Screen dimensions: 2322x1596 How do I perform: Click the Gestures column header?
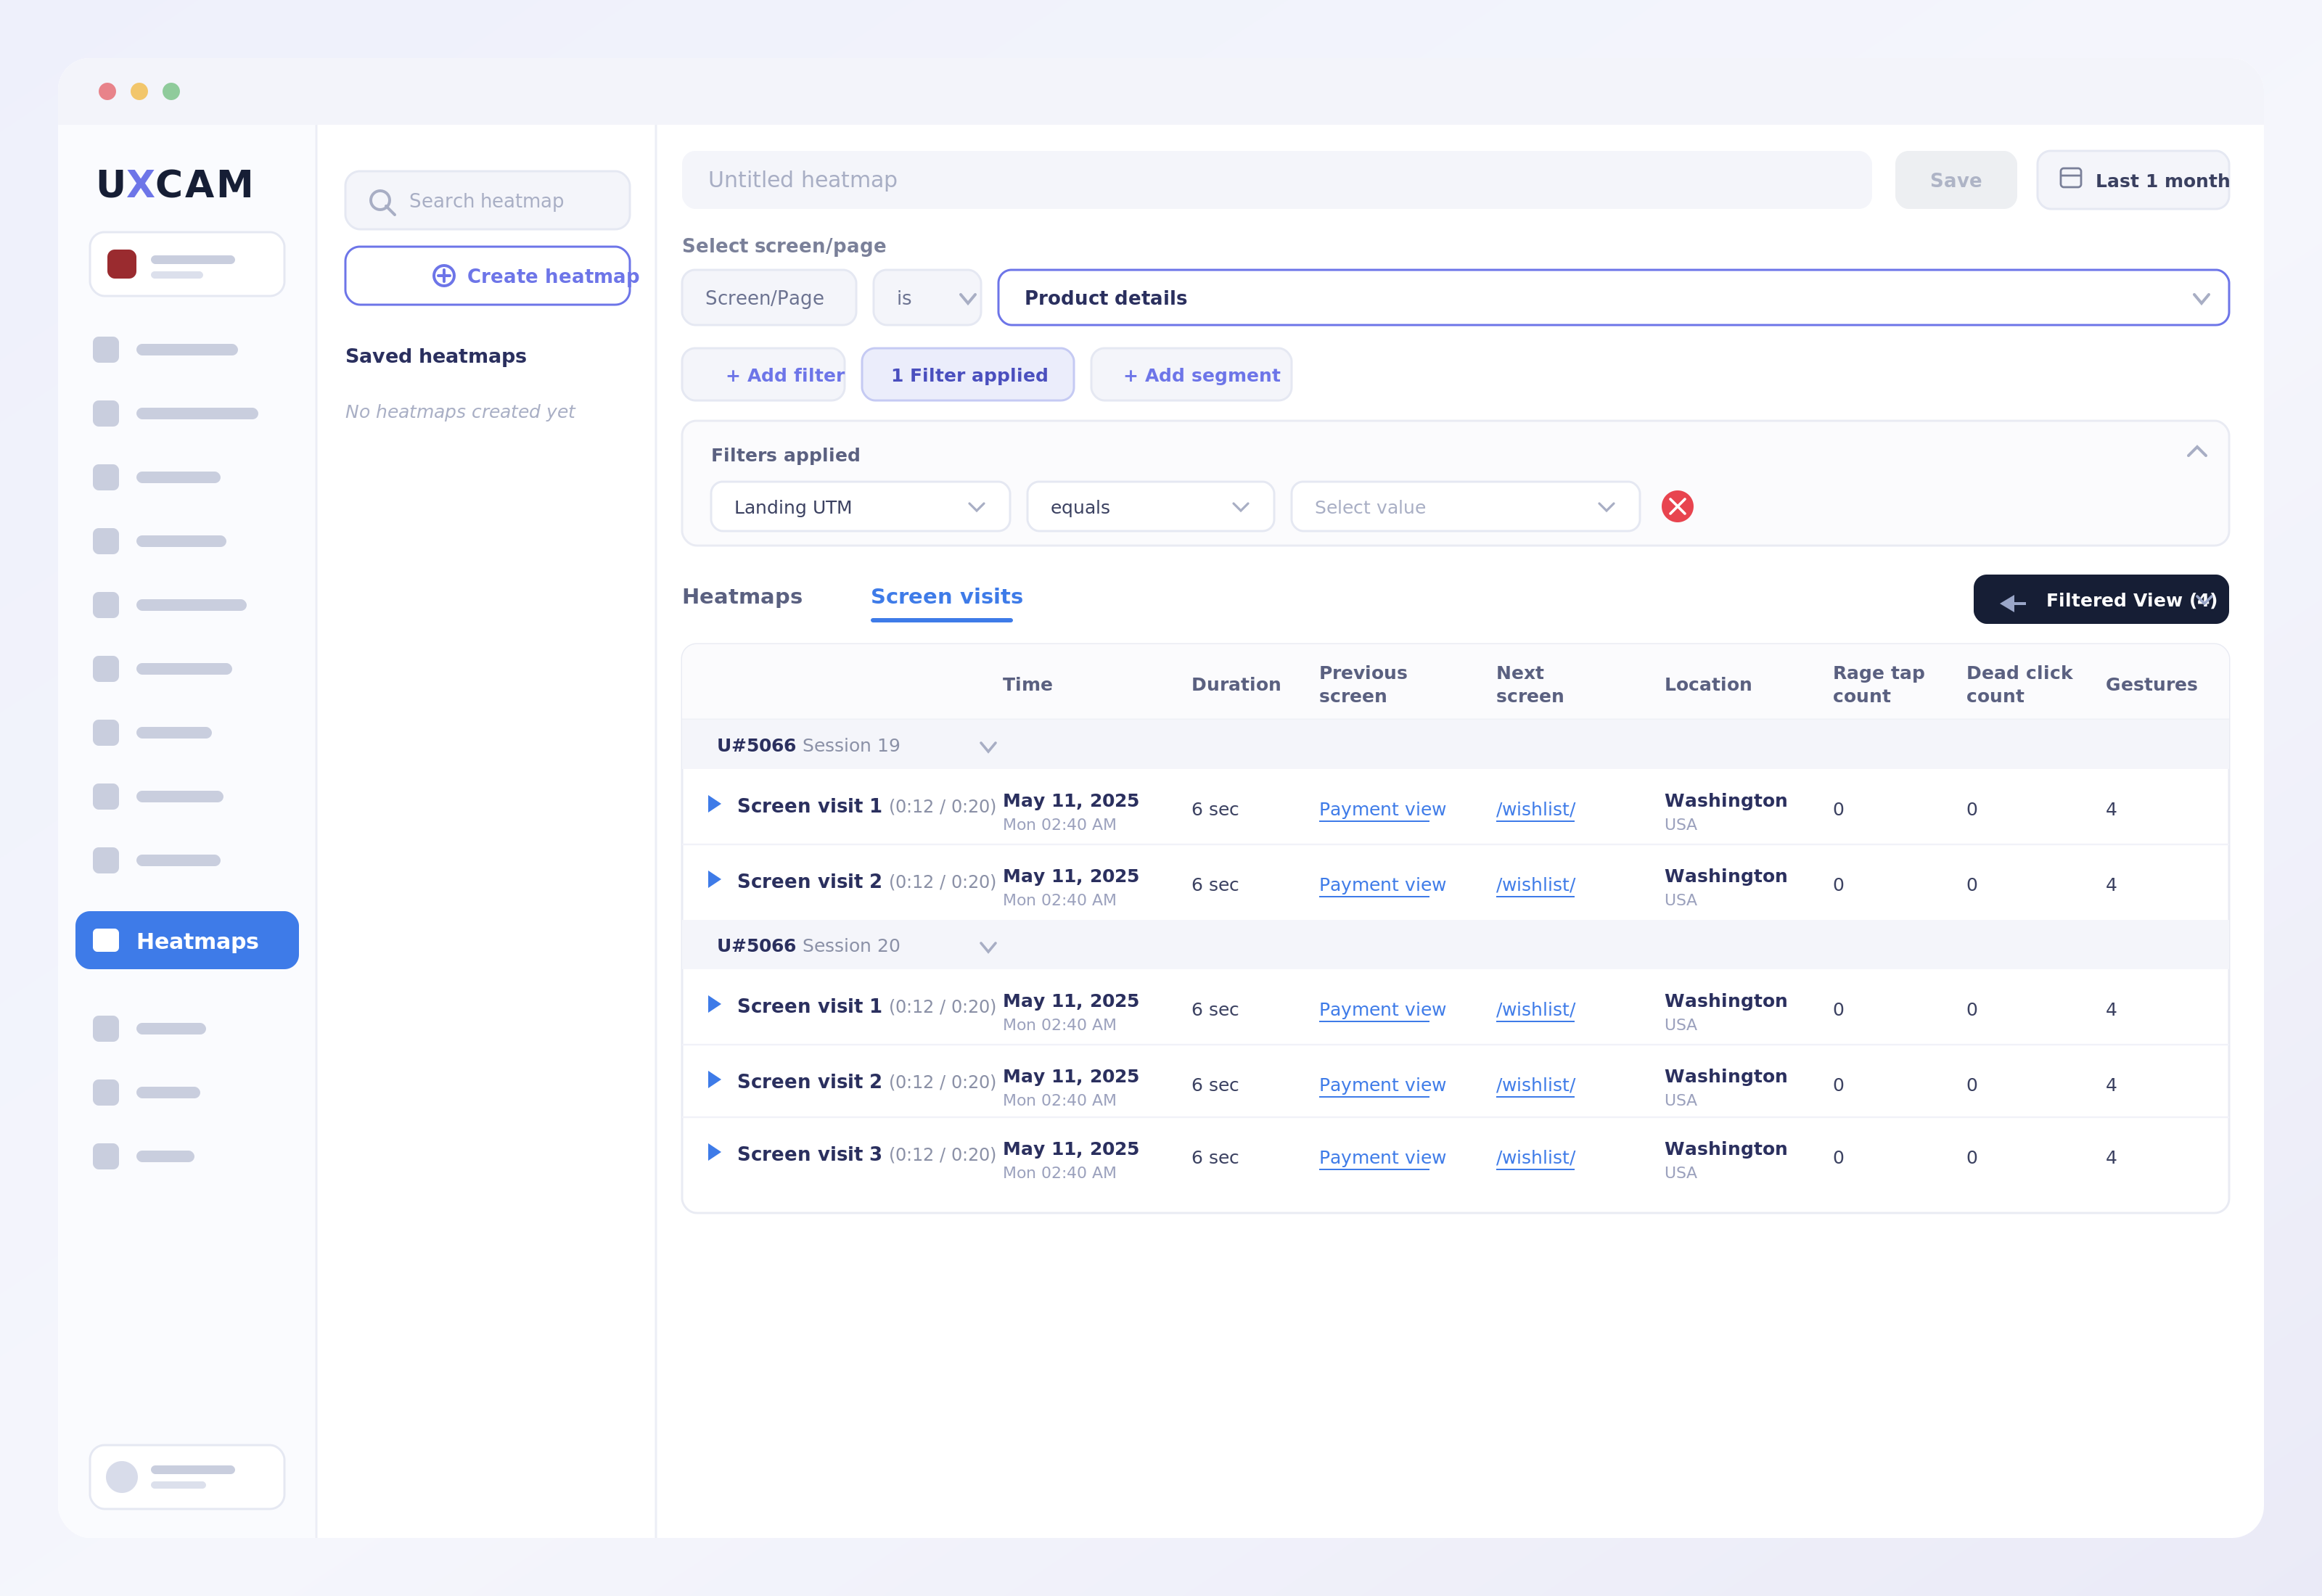tap(2151, 684)
